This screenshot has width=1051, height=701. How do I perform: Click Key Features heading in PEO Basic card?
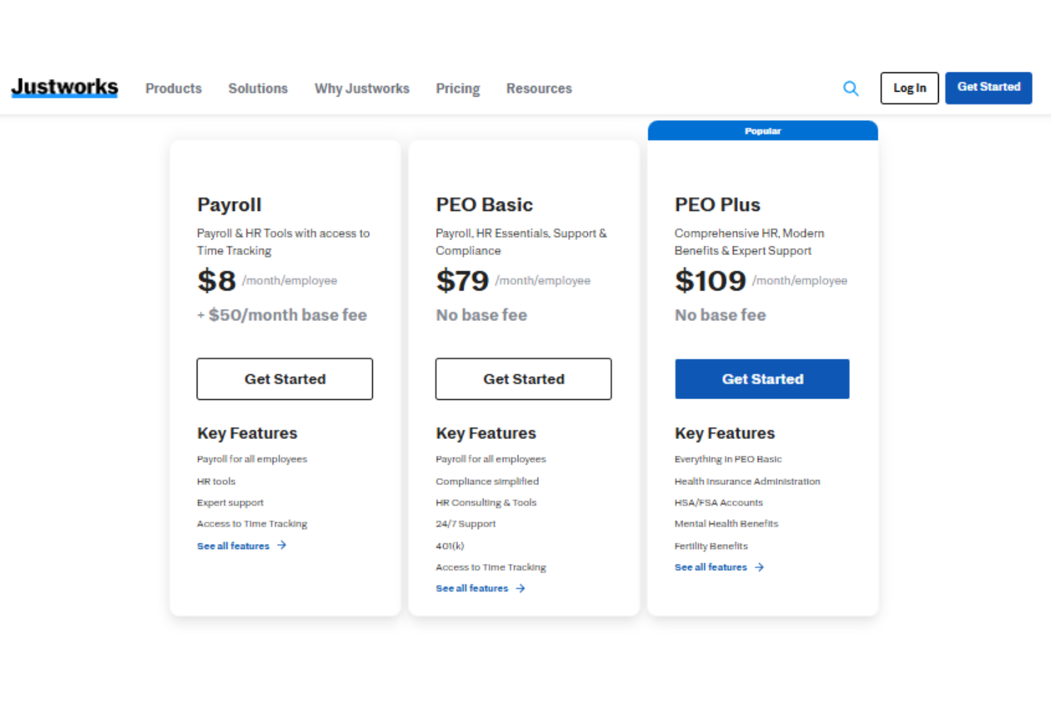pos(486,433)
